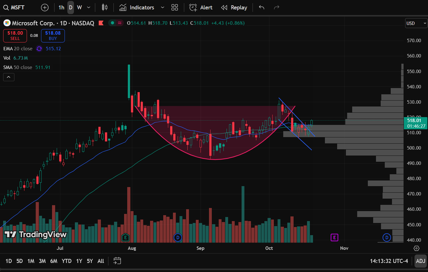This screenshot has height=272, width=428.
Task: Click the D dividend marker near September
Action: pyautogui.click(x=178, y=237)
